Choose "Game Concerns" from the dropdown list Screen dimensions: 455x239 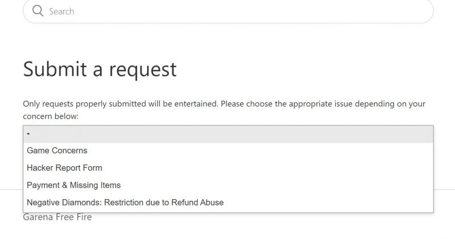[x=57, y=151]
